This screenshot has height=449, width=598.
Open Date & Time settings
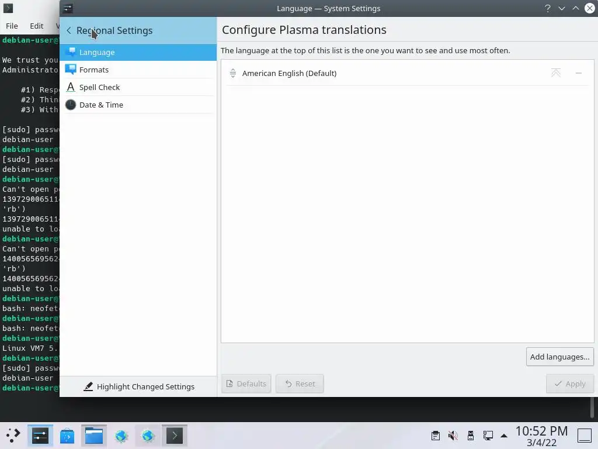pyautogui.click(x=138, y=105)
